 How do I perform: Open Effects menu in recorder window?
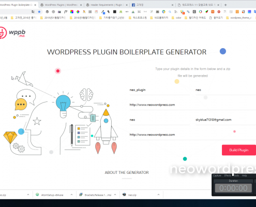click(x=228, y=175)
